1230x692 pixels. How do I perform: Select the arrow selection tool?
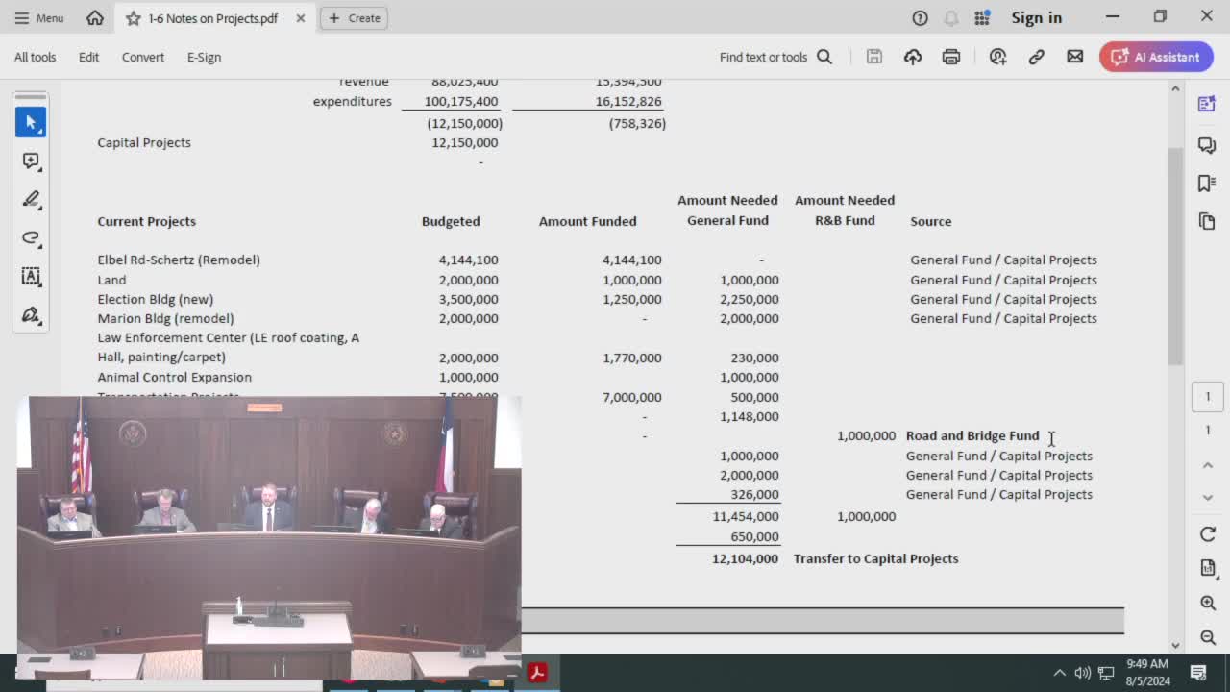[31, 122]
